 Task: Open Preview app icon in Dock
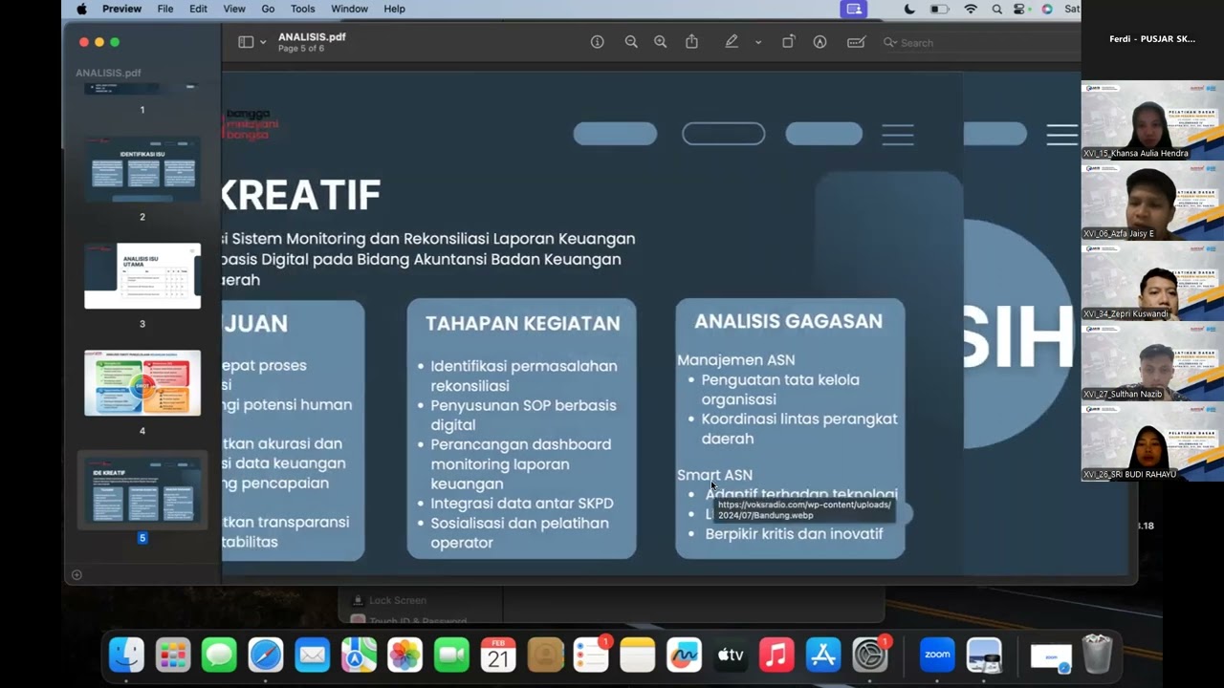[984, 655]
